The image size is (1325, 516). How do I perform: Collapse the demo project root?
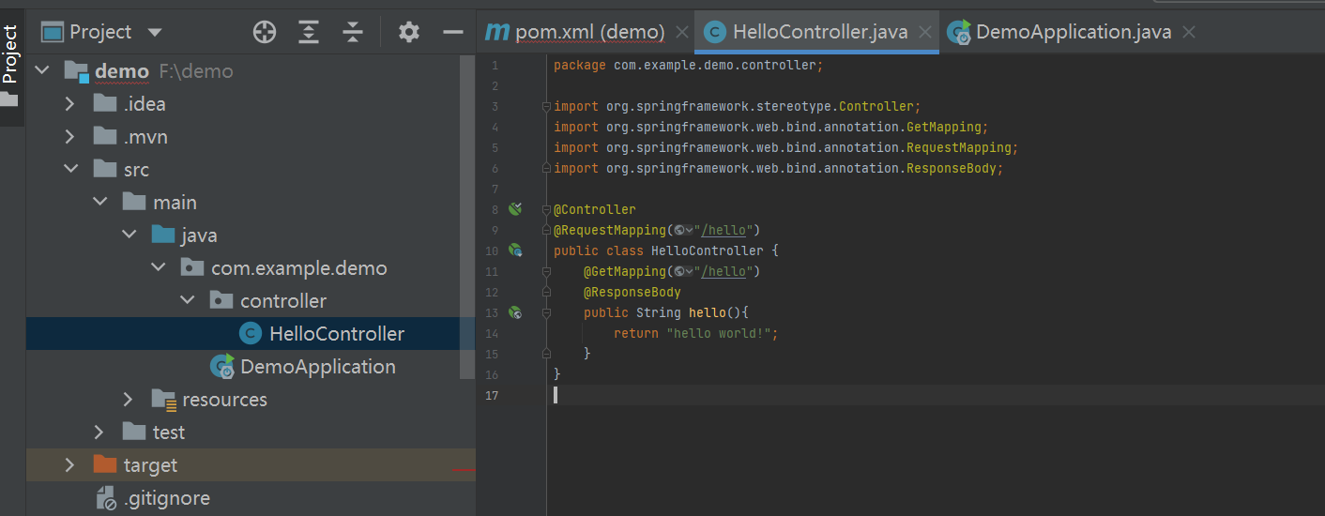[x=40, y=71]
